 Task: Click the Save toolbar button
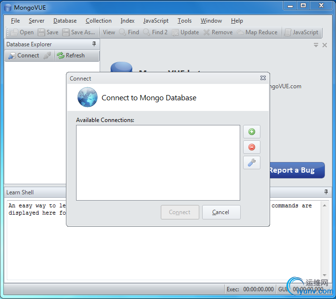click(x=48, y=32)
